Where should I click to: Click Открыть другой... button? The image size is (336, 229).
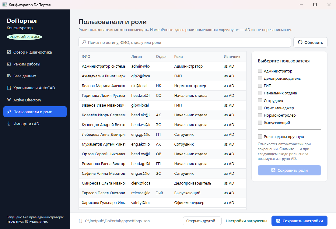click(x=202, y=221)
